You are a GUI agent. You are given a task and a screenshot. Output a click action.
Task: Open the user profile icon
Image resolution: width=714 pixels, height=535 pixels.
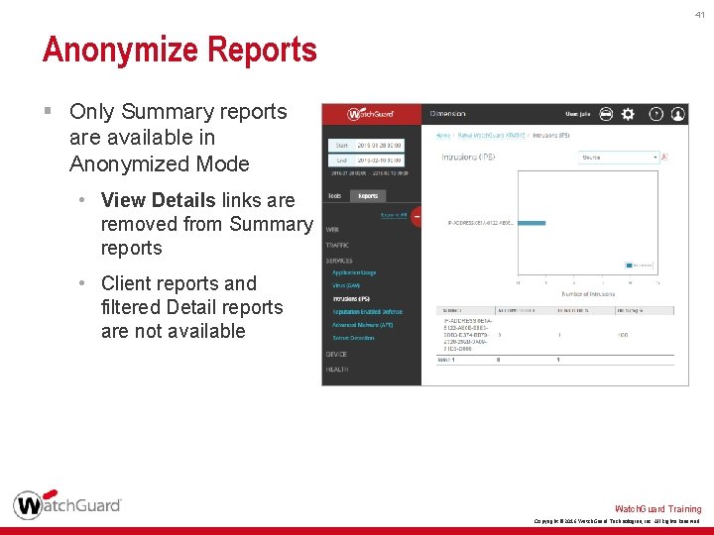[x=678, y=114]
